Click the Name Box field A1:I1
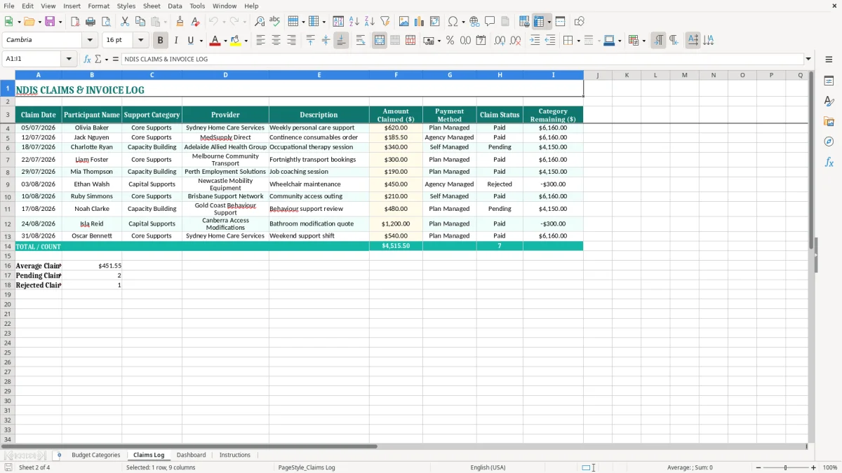Viewport: 842px width, 473px height. pyautogui.click(x=32, y=59)
